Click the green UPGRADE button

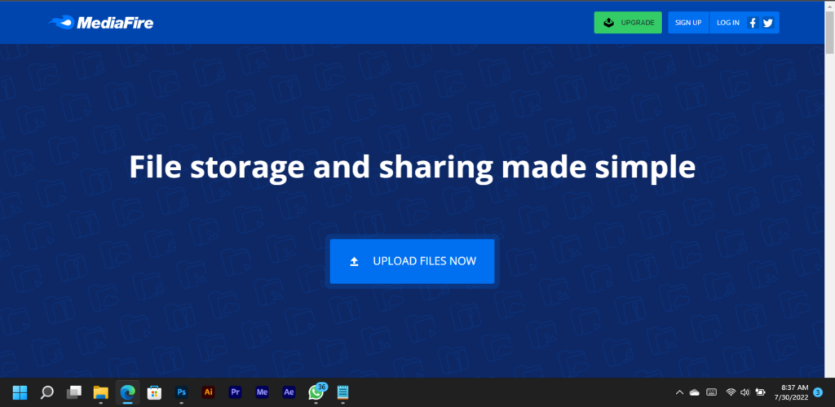[628, 23]
